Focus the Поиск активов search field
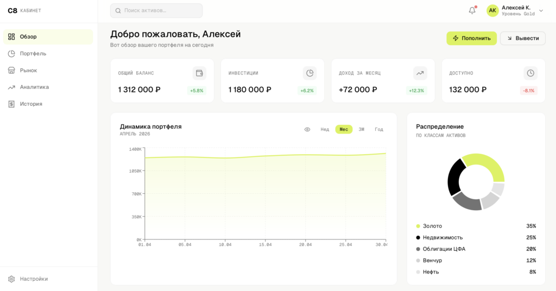Viewport: 556px width, 291px height. pos(156,10)
